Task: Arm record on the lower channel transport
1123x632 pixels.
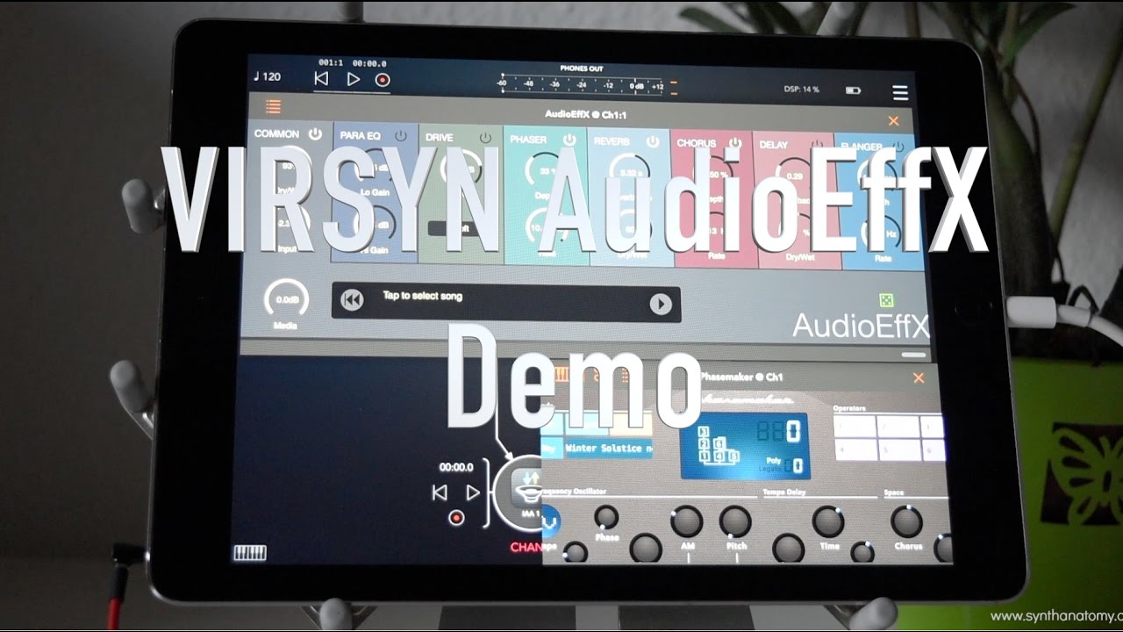Action: (x=456, y=518)
